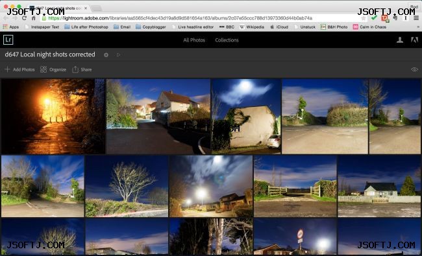Go forward with browser forward arrow
Image resolution: width=422 pixels, height=256 pixels.
(x=15, y=18)
